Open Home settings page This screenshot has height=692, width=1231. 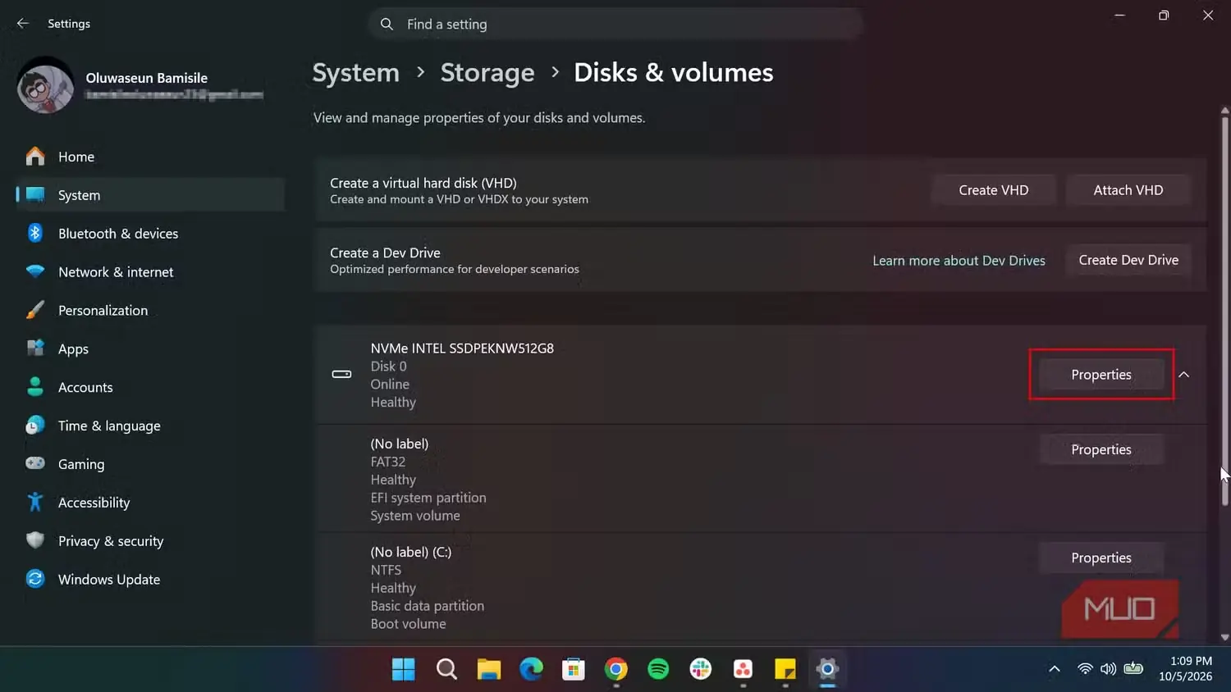click(x=151, y=157)
